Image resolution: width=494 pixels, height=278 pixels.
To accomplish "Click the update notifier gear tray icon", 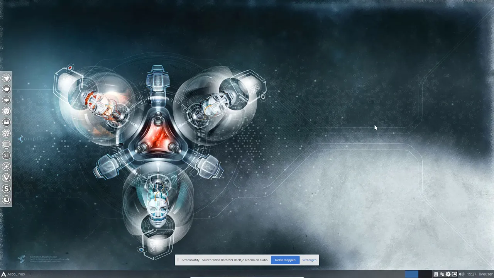I will coord(448,274).
